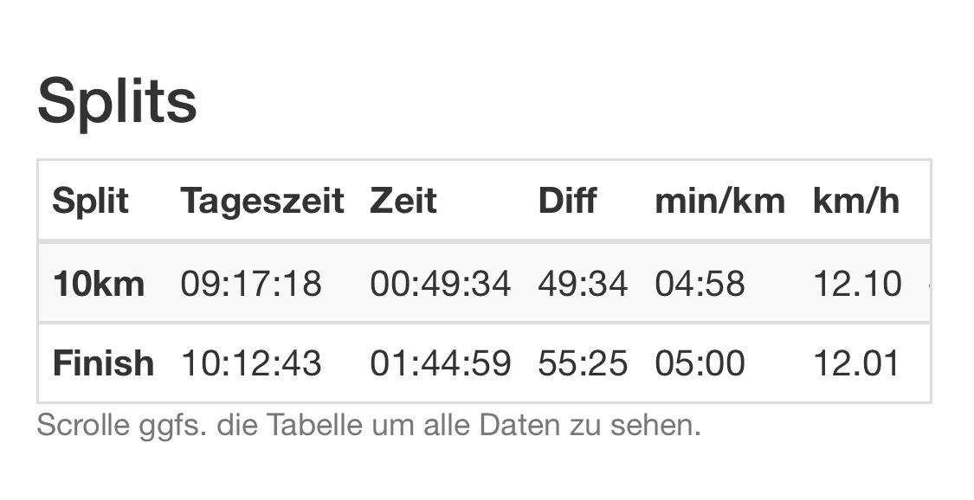Image resolution: width=974 pixels, height=500 pixels.
Task: Click the 00:49:34 elapsed time
Action: coord(441,284)
